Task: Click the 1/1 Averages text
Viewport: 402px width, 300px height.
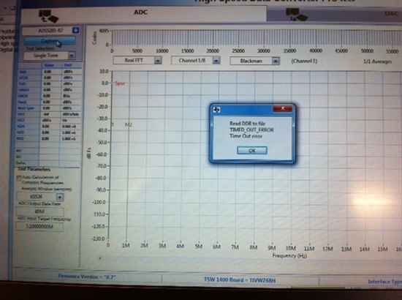Action: point(377,61)
